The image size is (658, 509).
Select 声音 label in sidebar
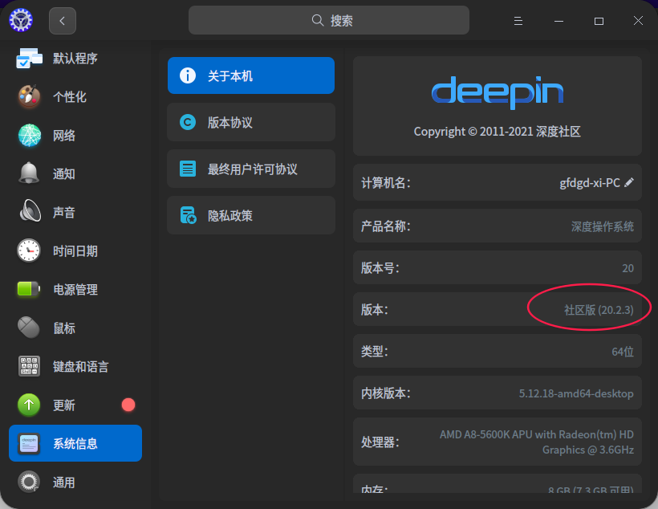click(63, 213)
